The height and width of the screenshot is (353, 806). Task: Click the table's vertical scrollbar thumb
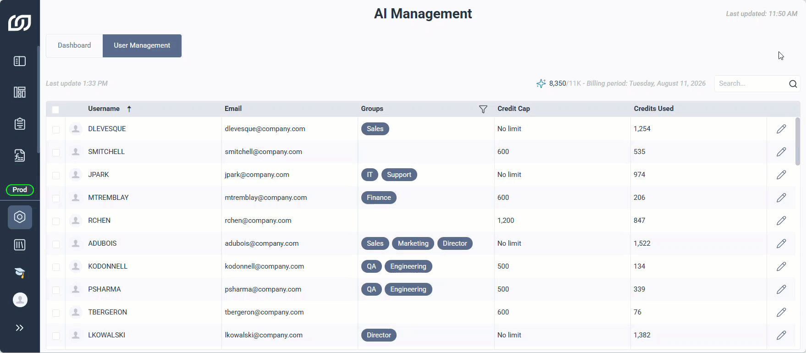(x=798, y=141)
